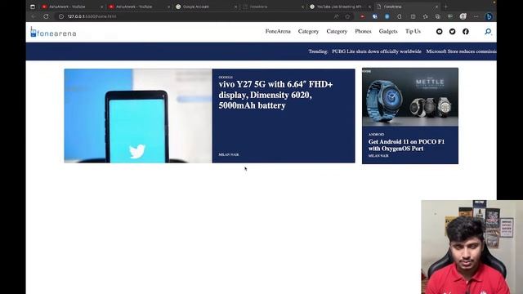The height and width of the screenshot is (294, 523).
Task: Open the Favorites list icon
Action: point(425,16)
